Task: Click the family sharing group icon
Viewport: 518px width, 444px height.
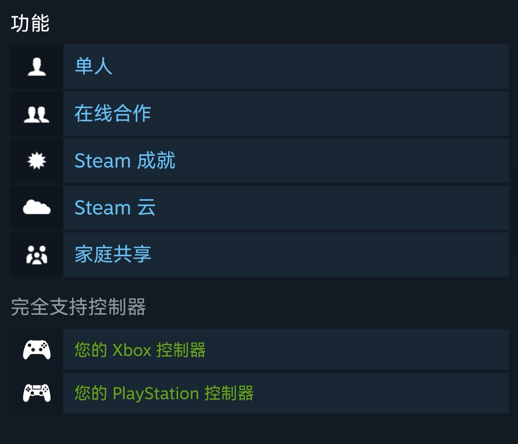Action: 37,255
